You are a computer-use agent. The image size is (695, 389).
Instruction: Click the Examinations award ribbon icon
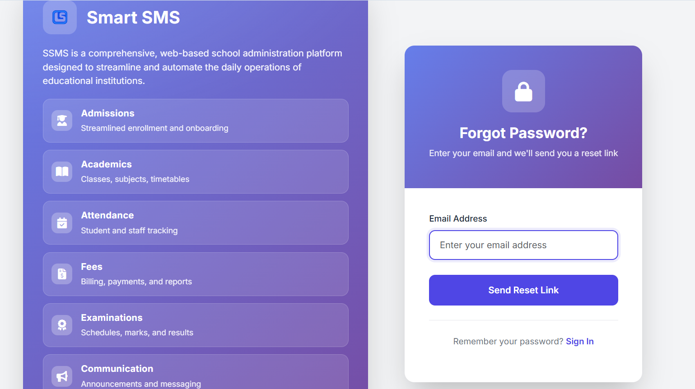pyautogui.click(x=62, y=325)
